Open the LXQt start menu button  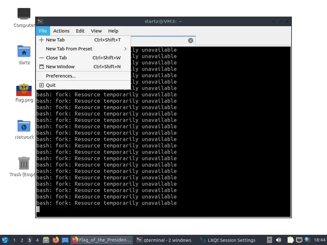pyautogui.click(x=5, y=240)
